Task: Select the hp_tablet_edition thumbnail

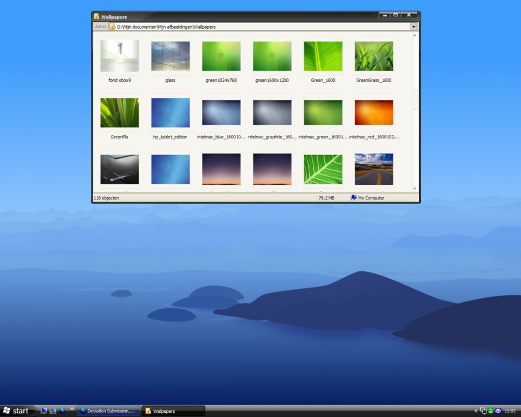Action: pos(171,113)
